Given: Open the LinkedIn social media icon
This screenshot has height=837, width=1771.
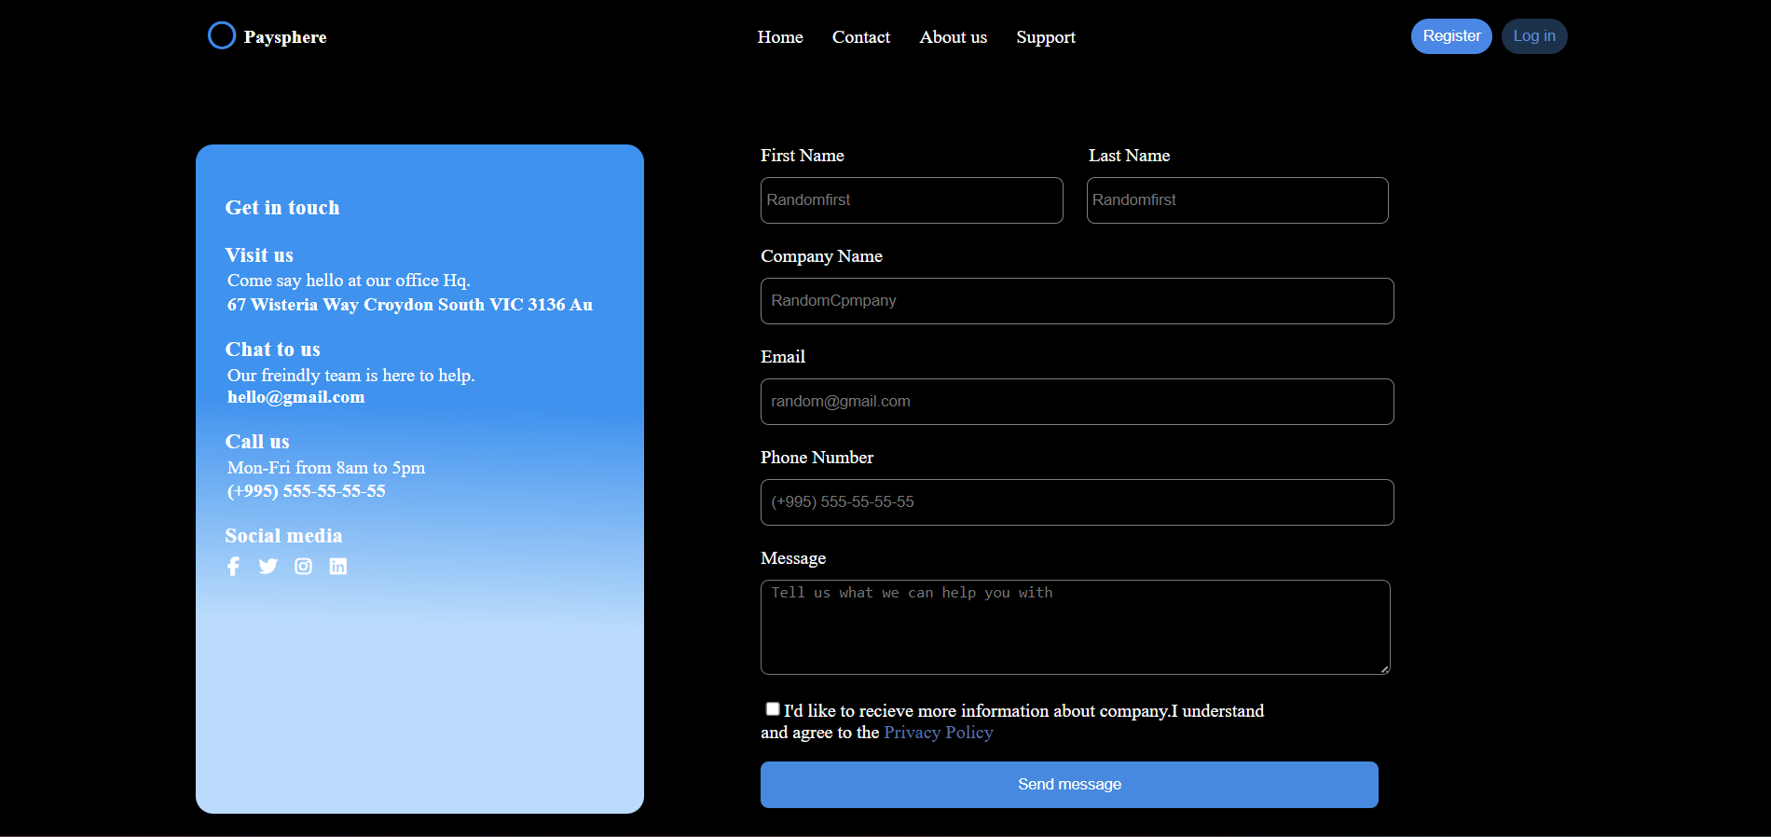Looking at the screenshot, I should click(338, 567).
